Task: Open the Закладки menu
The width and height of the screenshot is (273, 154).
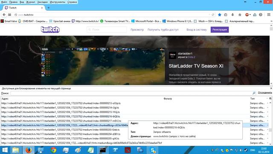Action: coord(42,2)
